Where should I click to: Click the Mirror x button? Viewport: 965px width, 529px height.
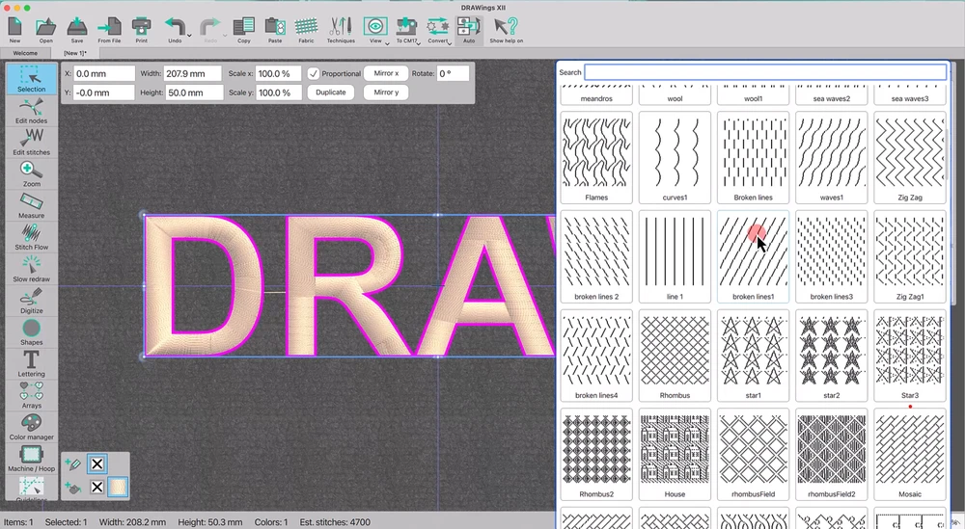point(386,73)
